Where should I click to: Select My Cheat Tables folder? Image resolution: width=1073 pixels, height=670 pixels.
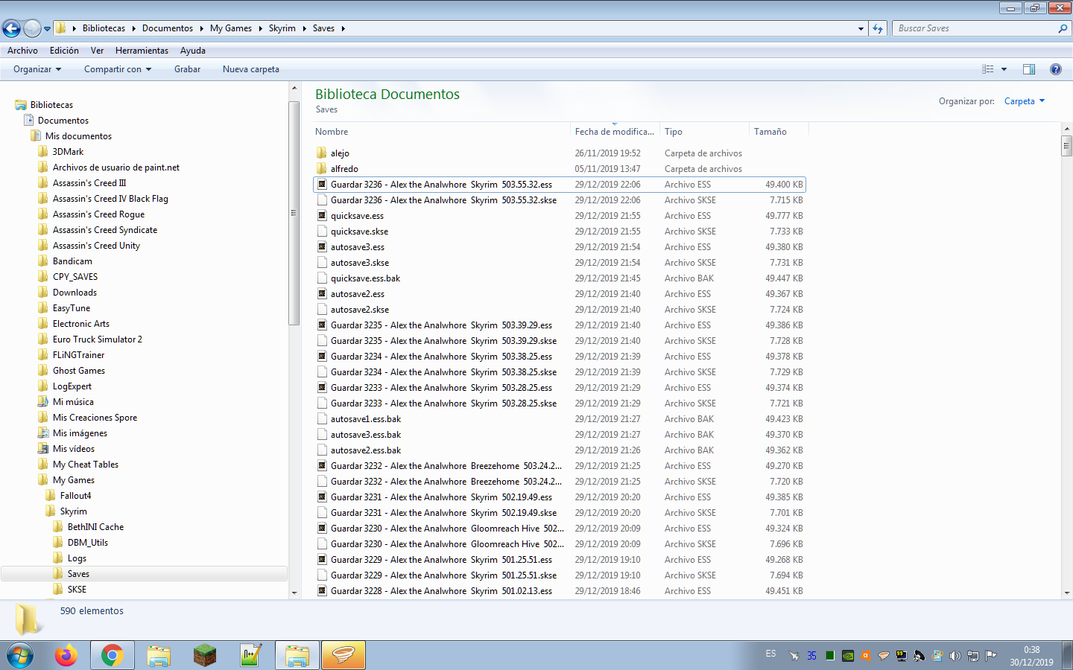click(85, 465)
